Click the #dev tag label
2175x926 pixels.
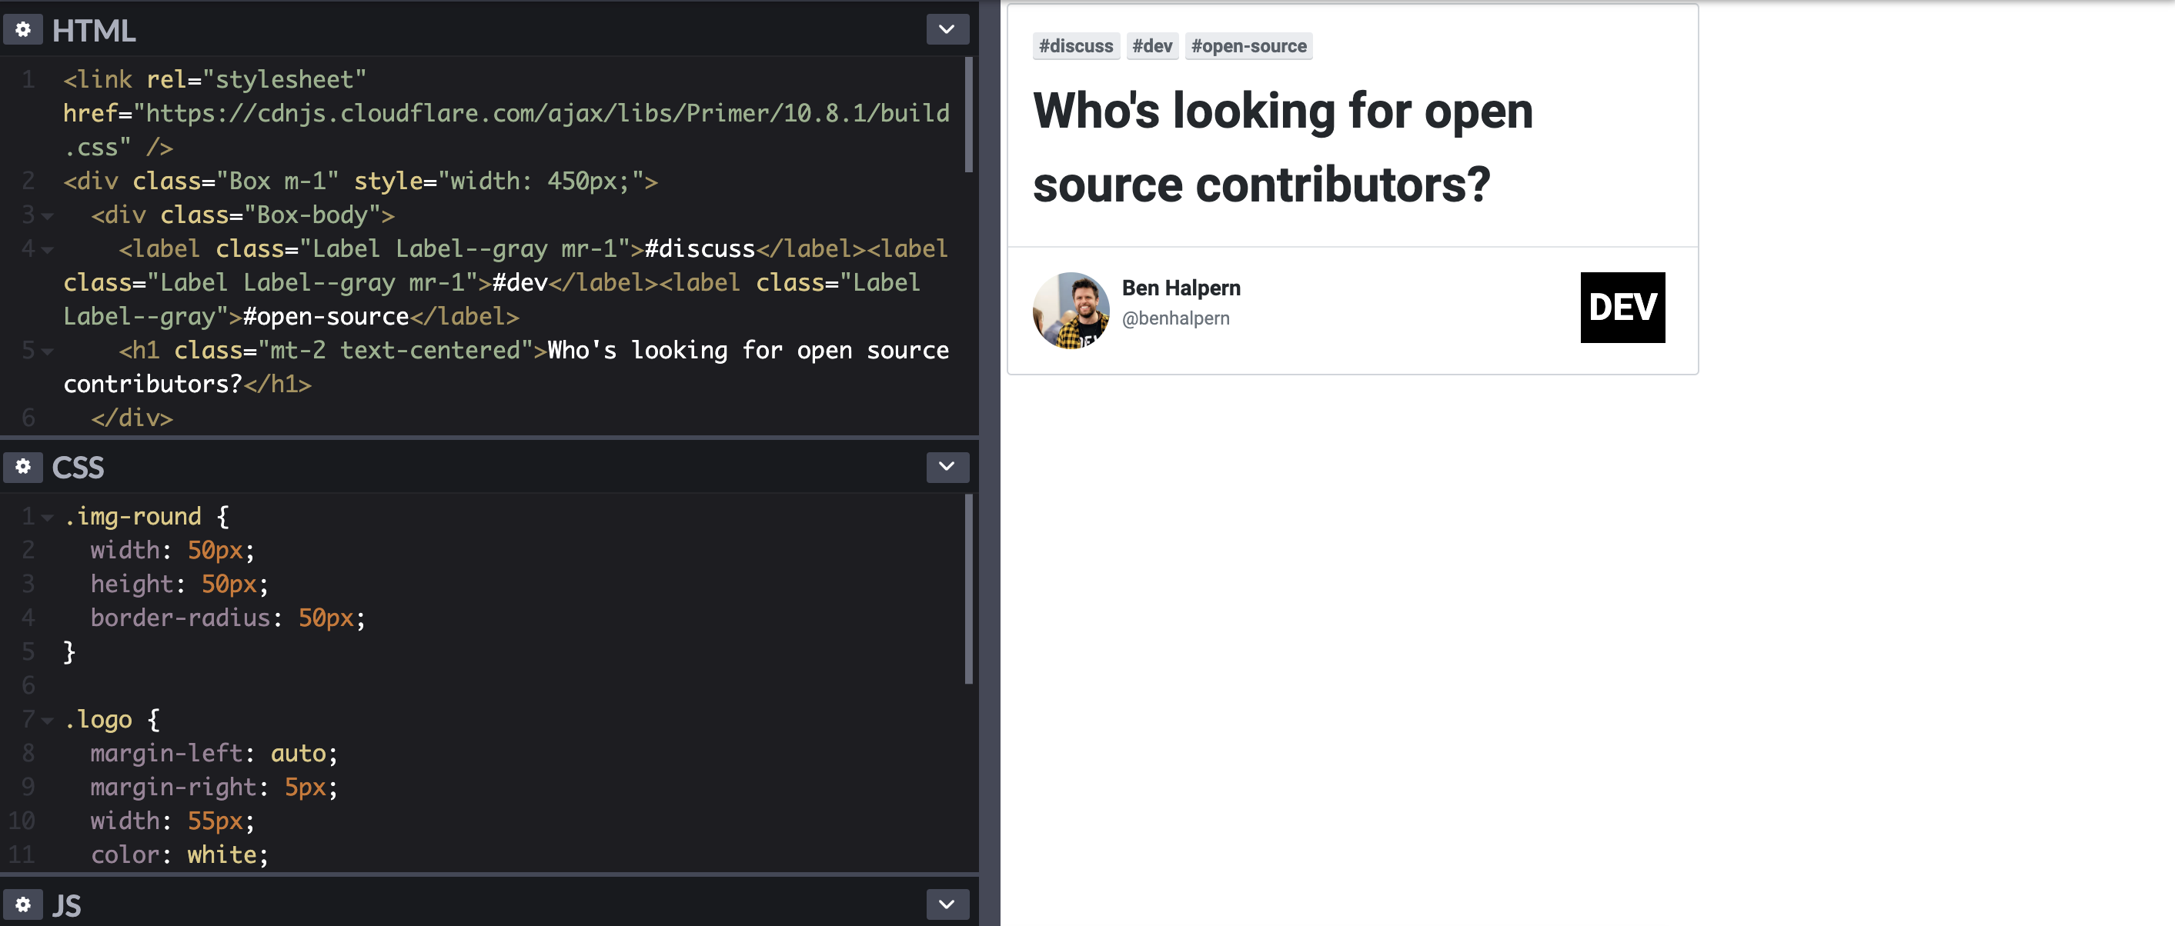tap(1151, 46)
